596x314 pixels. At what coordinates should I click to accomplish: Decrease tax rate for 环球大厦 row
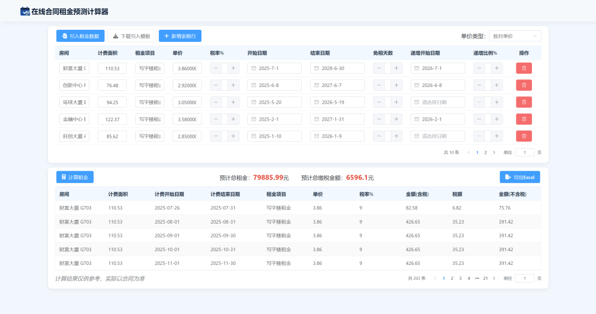pos(215,102)
